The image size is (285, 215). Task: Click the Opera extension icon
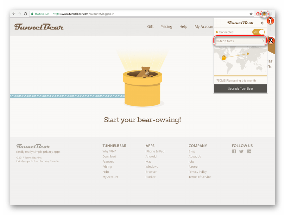coord(258,14)
